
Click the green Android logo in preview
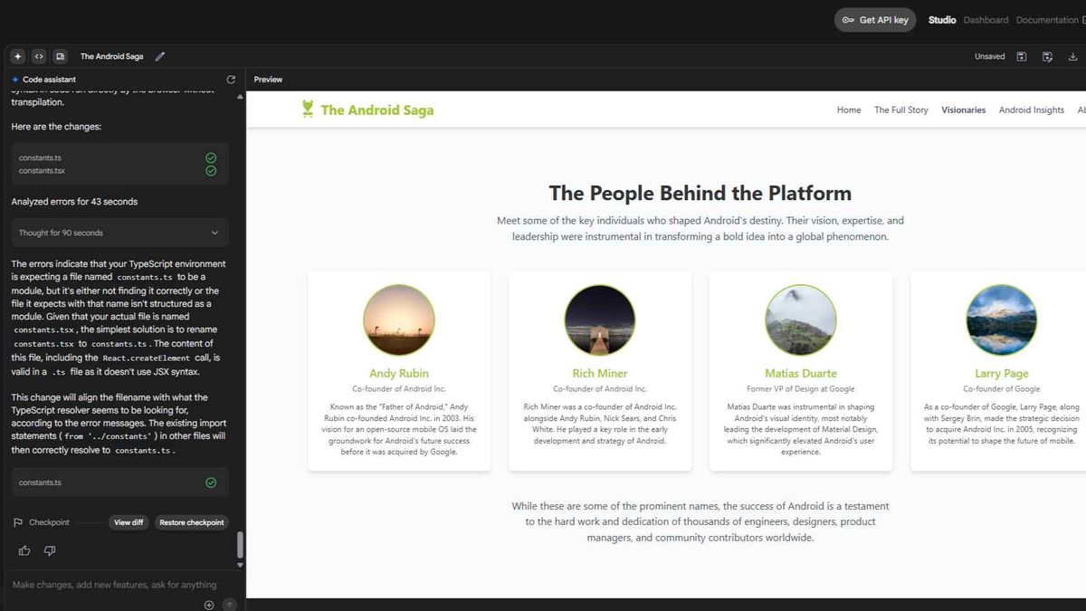pyautogui.click(x=308, y=109)
